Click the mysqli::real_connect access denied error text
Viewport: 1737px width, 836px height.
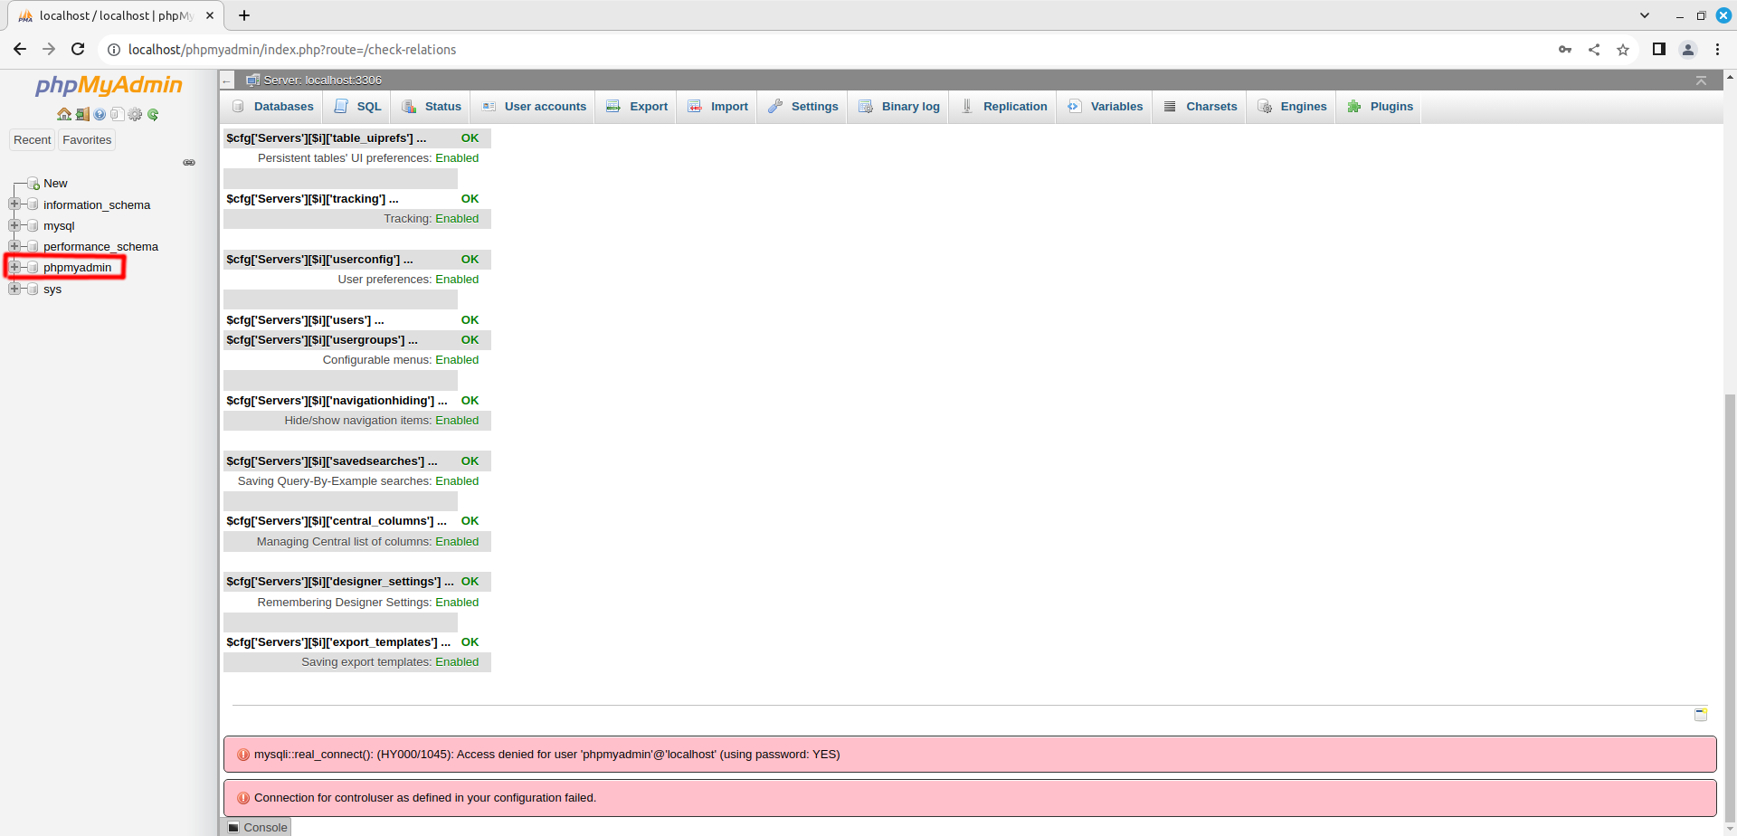tap(546, 754)
